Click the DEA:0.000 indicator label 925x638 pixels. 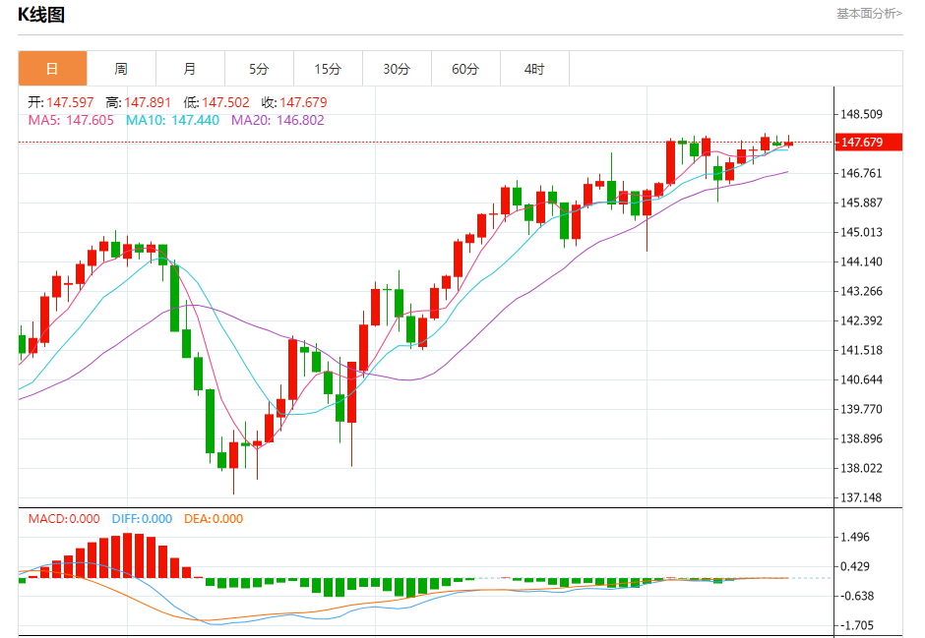click(214, 518)
